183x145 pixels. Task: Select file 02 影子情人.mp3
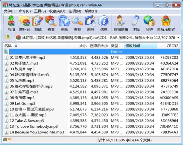[x=91, y=63]
